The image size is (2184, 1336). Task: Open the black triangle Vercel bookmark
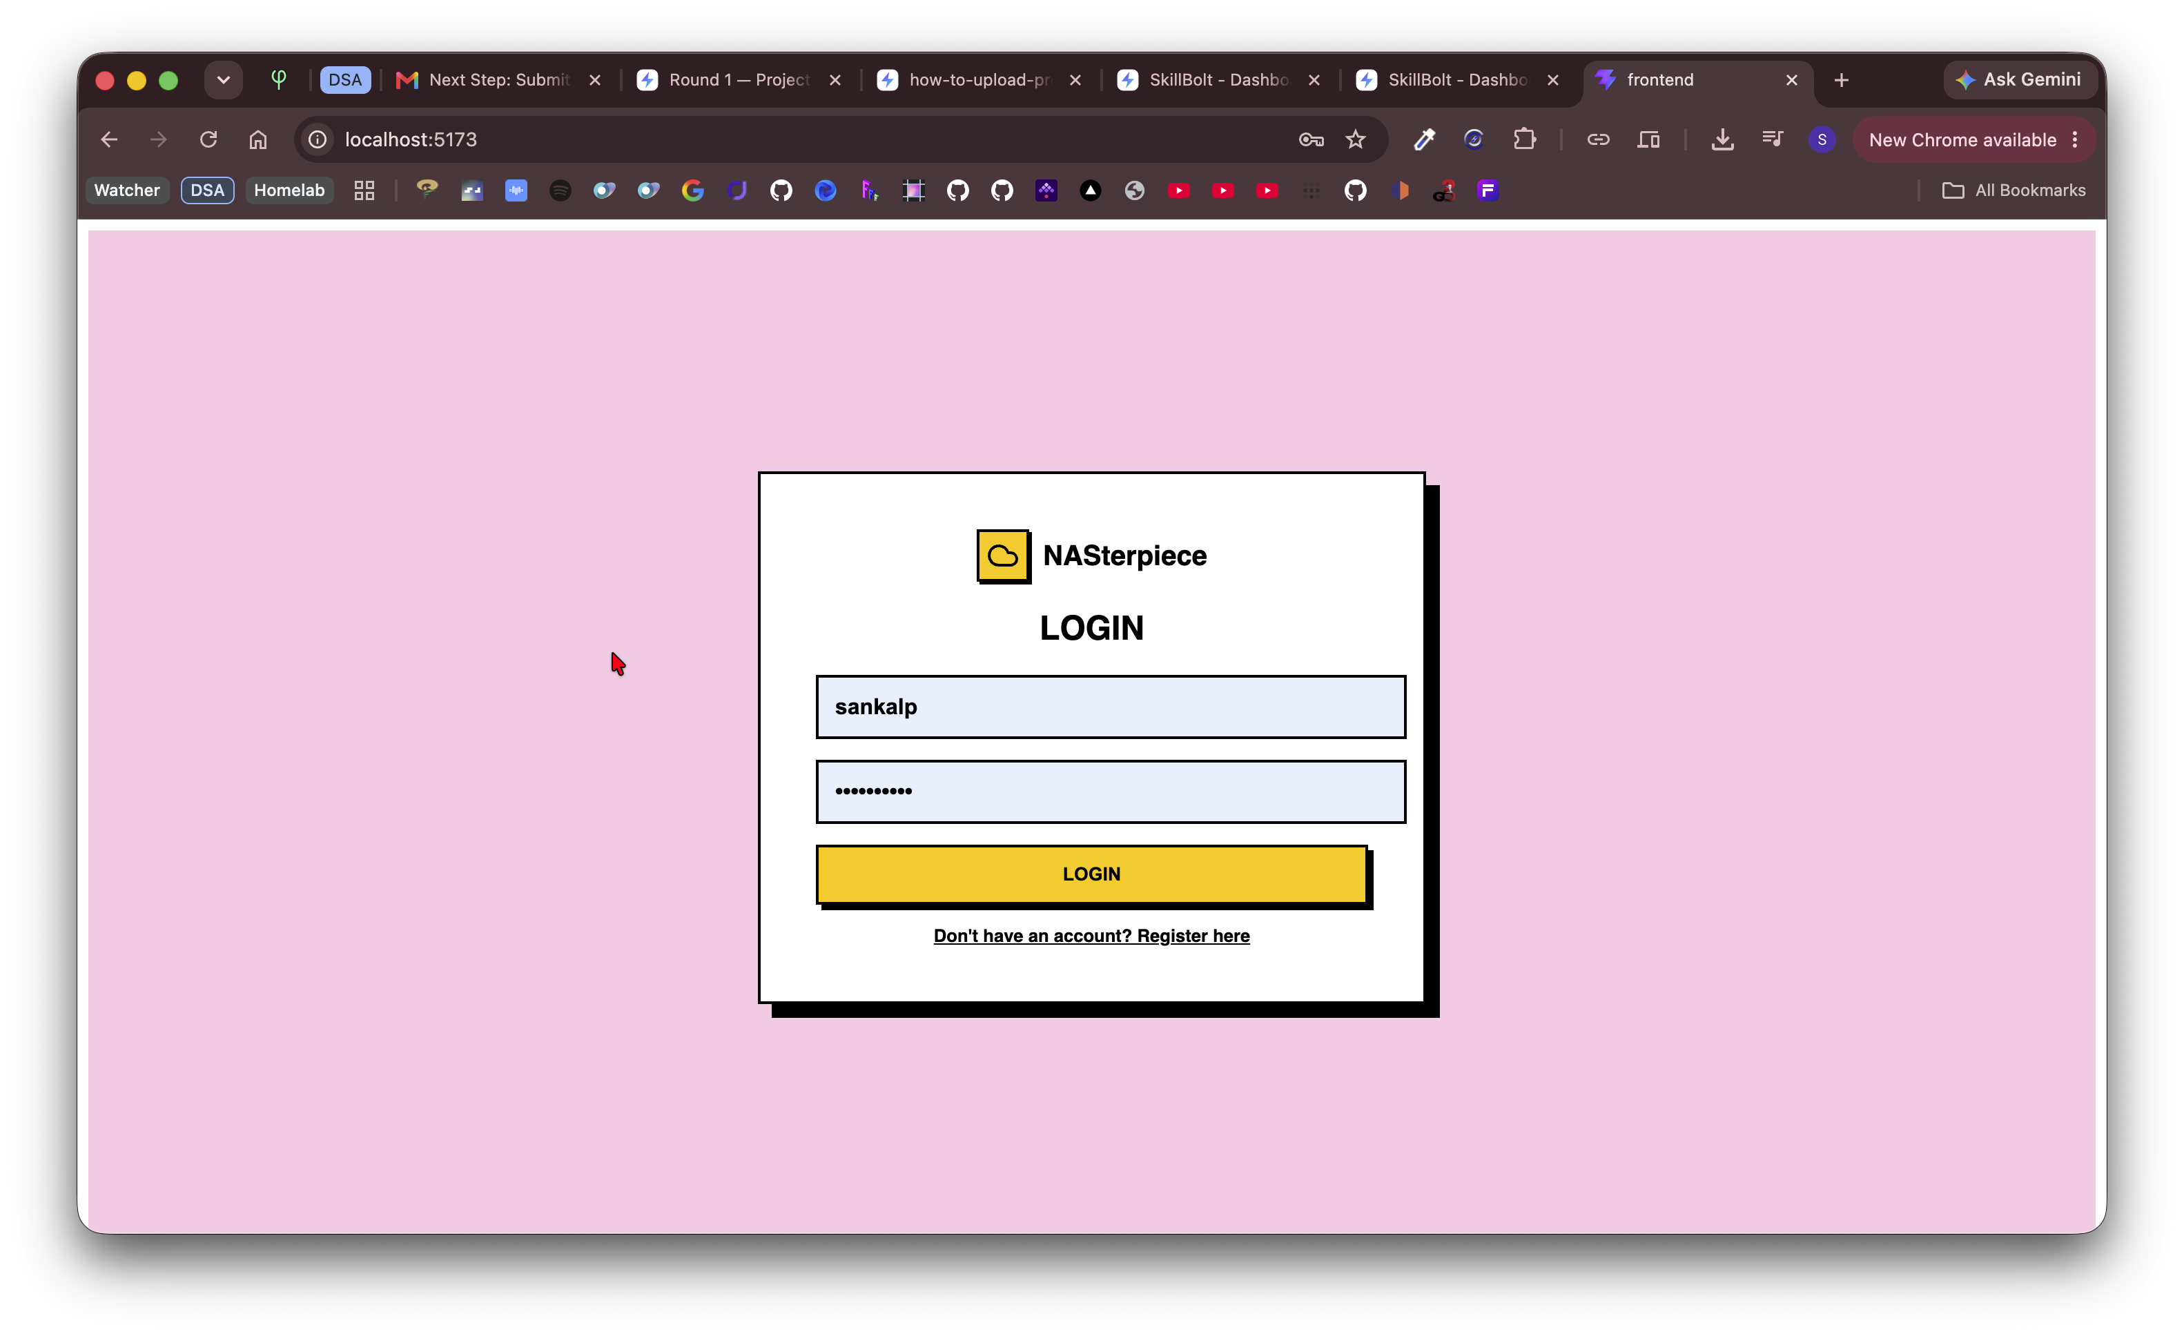tap(1090, 190)
